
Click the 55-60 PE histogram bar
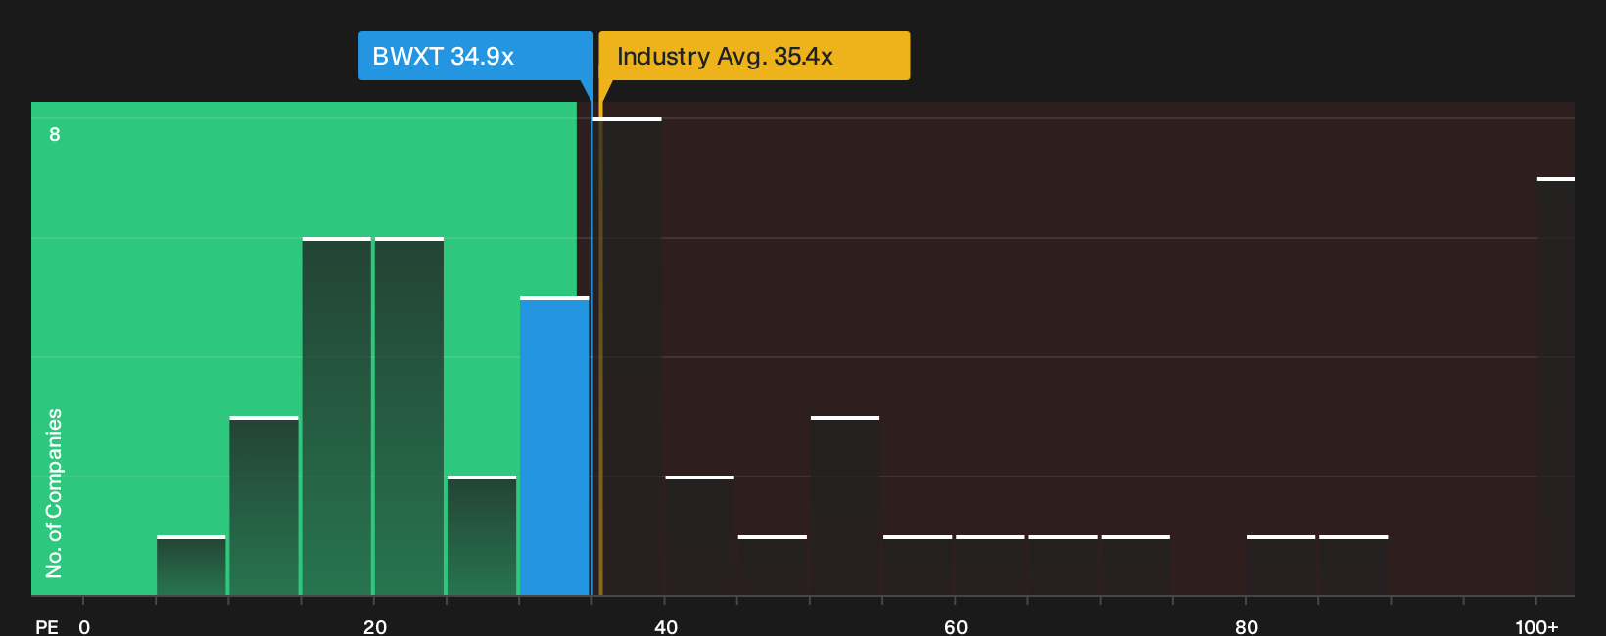918,566
